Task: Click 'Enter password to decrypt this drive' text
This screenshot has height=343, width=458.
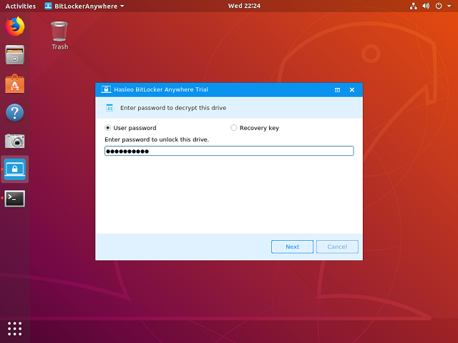Action: click(x=173, y=108)
